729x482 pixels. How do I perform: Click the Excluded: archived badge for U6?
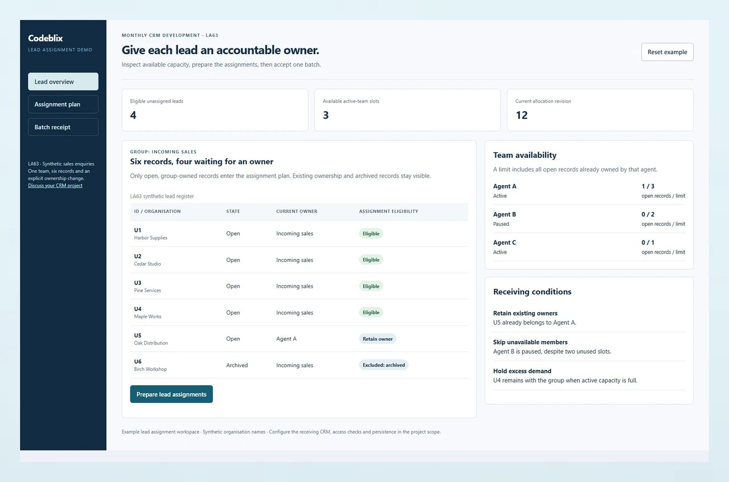pos(383,365)
